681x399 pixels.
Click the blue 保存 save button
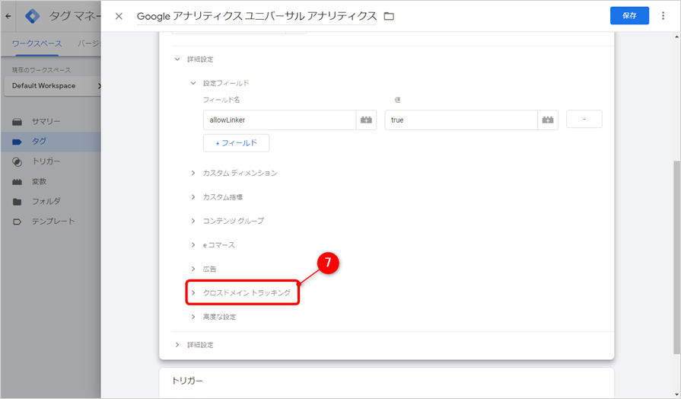coord(629,16)
